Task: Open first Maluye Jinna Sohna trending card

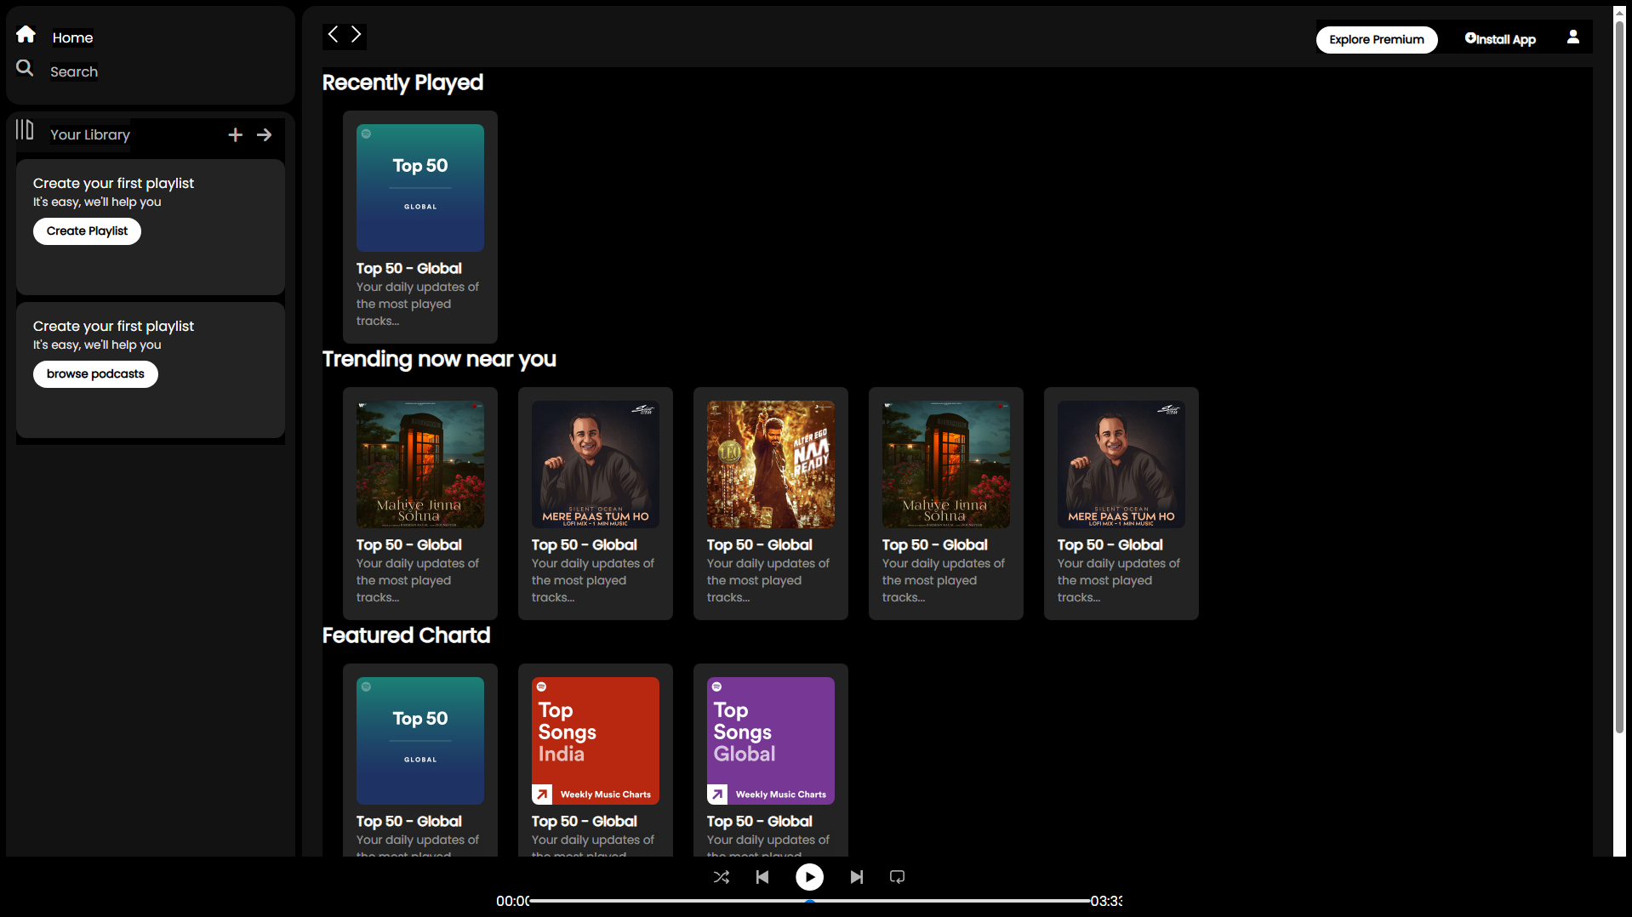Action: 420,504
